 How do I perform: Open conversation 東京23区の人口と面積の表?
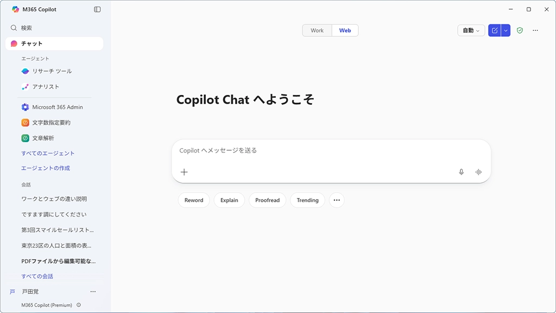[x=56, y=246]
